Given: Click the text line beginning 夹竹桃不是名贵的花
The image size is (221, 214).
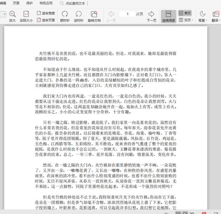Looking at the screenshot, I should pos(108,53).
